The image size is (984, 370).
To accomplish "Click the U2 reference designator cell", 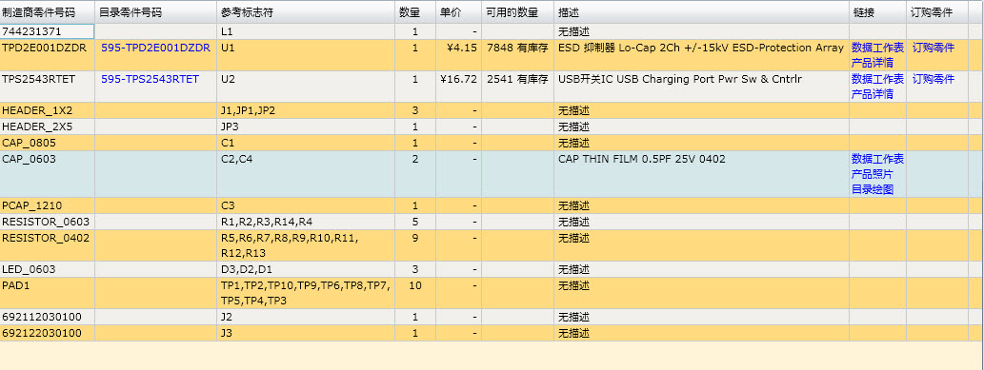I will click(x=306, y=87).
